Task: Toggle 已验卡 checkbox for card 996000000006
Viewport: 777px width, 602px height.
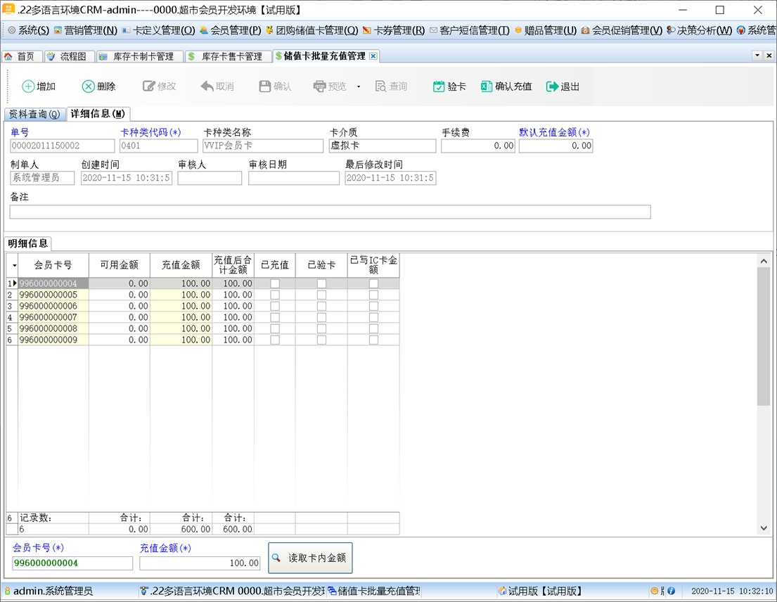Action: (321, 306)
